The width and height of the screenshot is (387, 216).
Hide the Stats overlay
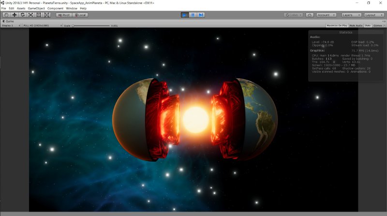[x=367, y=25]
